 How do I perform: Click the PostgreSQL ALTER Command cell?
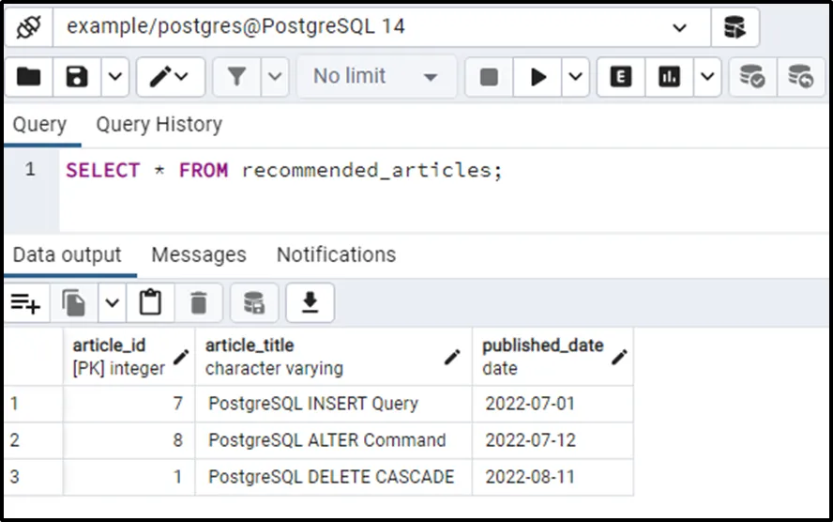click(326, 440)
